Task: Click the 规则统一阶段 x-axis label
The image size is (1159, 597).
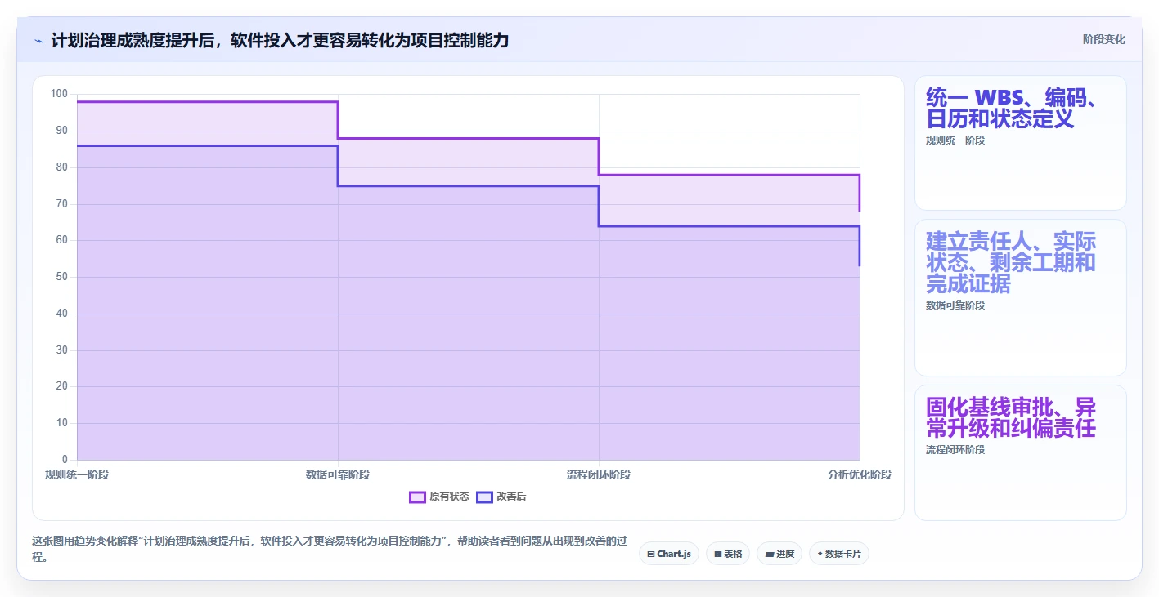Action: click(x=77, y=474)
